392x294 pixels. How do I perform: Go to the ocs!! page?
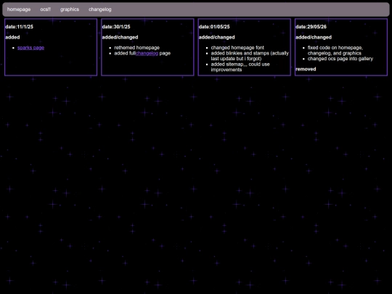(x=45, y=9)
